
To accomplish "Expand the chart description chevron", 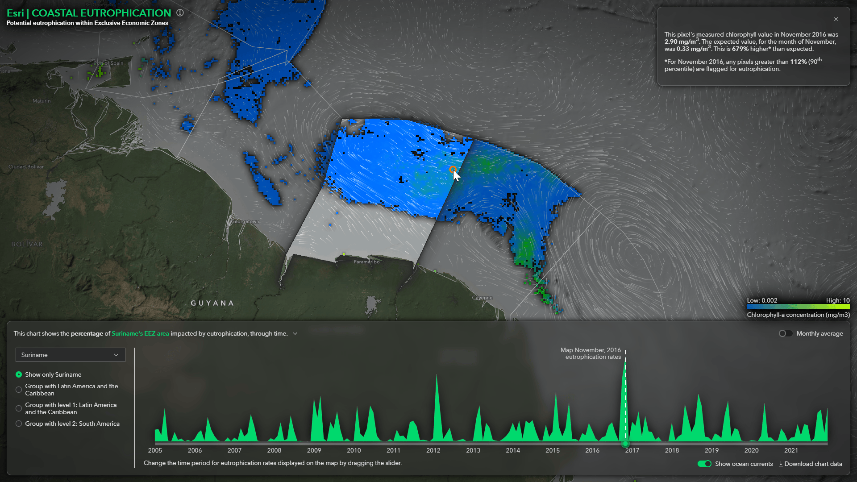I will (x=295, y=333).
